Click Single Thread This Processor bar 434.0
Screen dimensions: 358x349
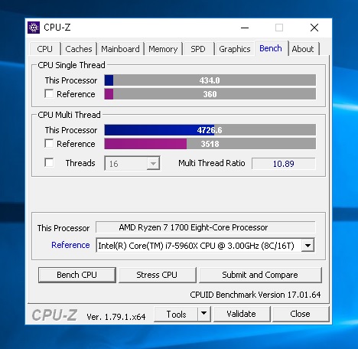[x=210, y=80]
